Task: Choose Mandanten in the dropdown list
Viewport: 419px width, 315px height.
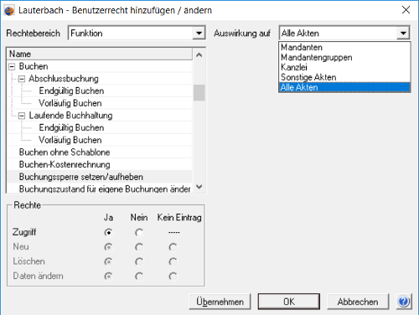Action: (344, 47)
